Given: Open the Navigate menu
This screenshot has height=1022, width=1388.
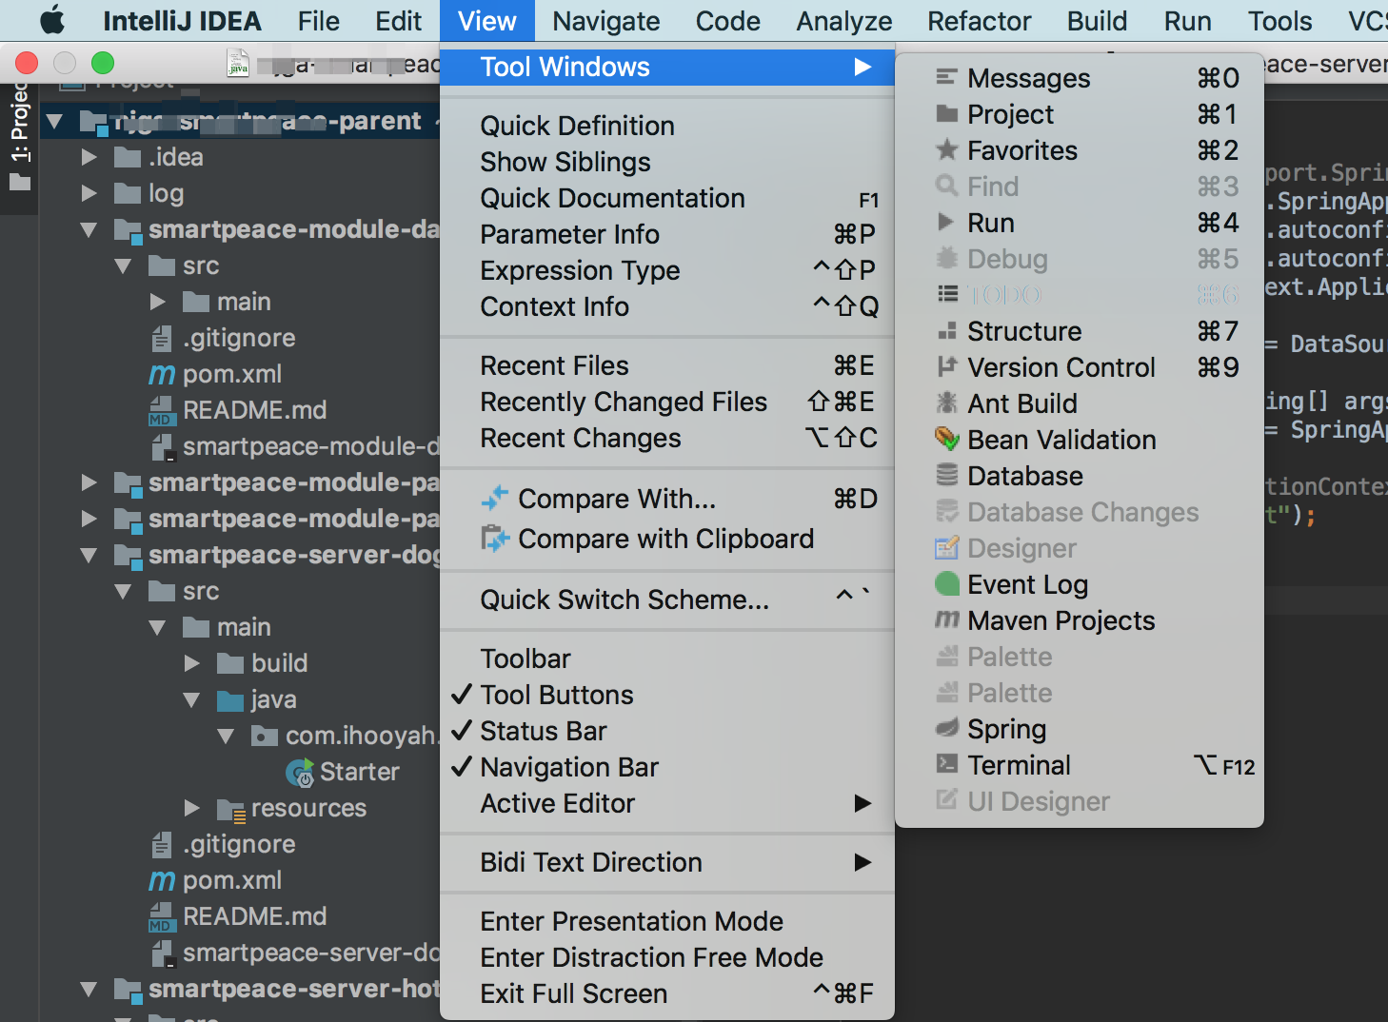Looking at the screenshot, I should [x=605, y=20].
